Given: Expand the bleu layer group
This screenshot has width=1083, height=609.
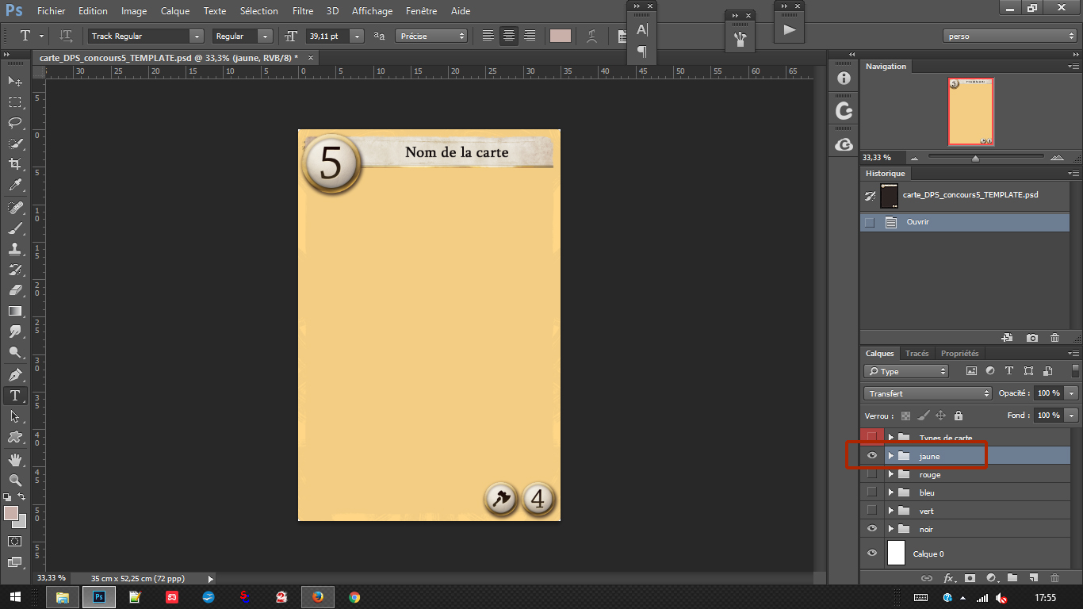Looking at the screenshot, I should tap(891, 492).
